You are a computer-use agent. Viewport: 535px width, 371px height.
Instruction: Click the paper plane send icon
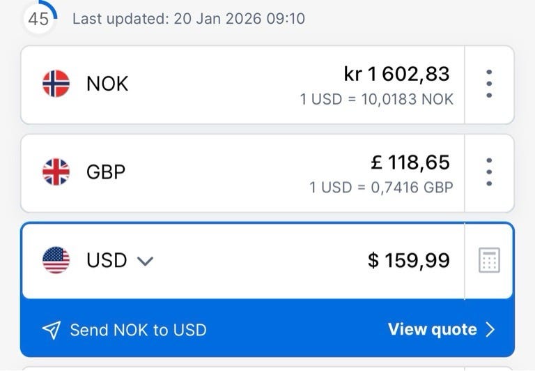point(51,330)
